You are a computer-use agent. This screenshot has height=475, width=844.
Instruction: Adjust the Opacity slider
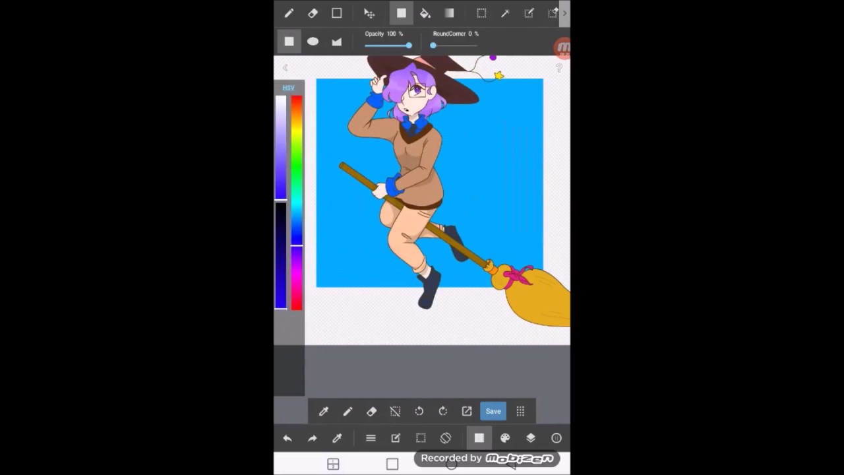(x=388, y=46)
